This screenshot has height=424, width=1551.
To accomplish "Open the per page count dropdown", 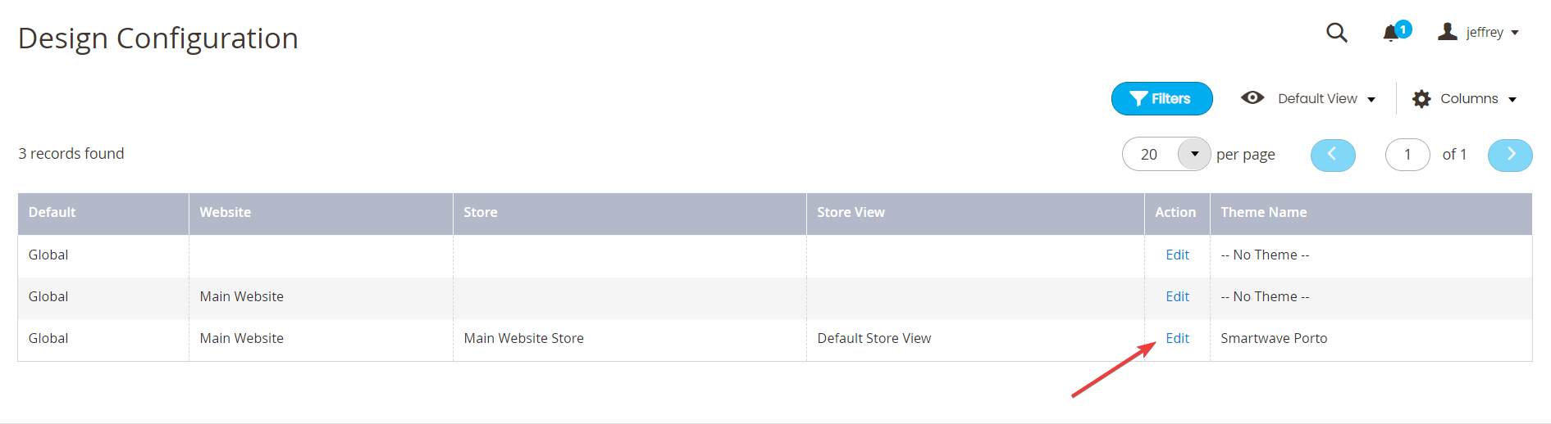I will [x=1194, y=154].
